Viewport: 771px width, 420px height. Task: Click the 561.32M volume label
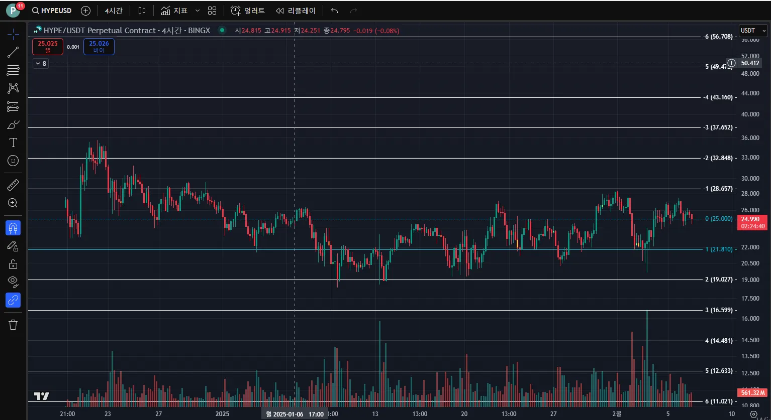(752, 392)
